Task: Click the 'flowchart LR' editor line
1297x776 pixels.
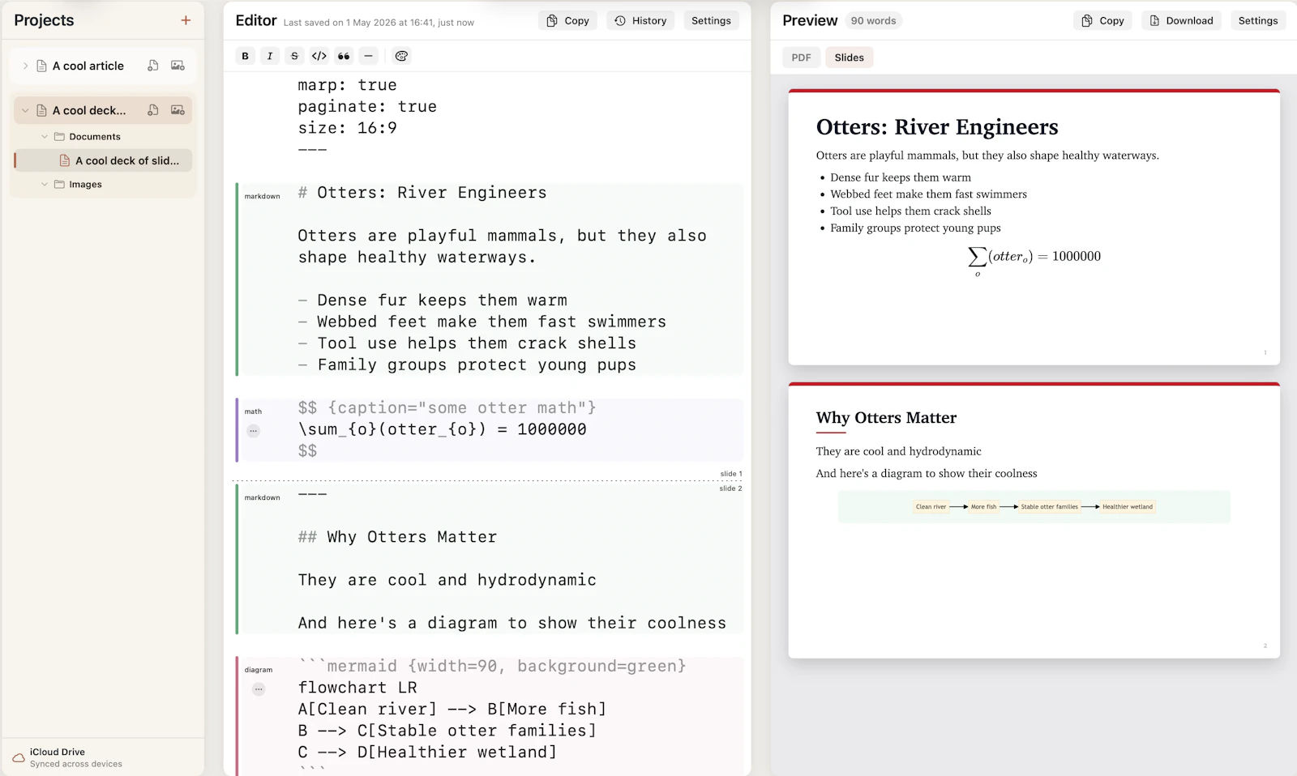Action: coord(357,688)
